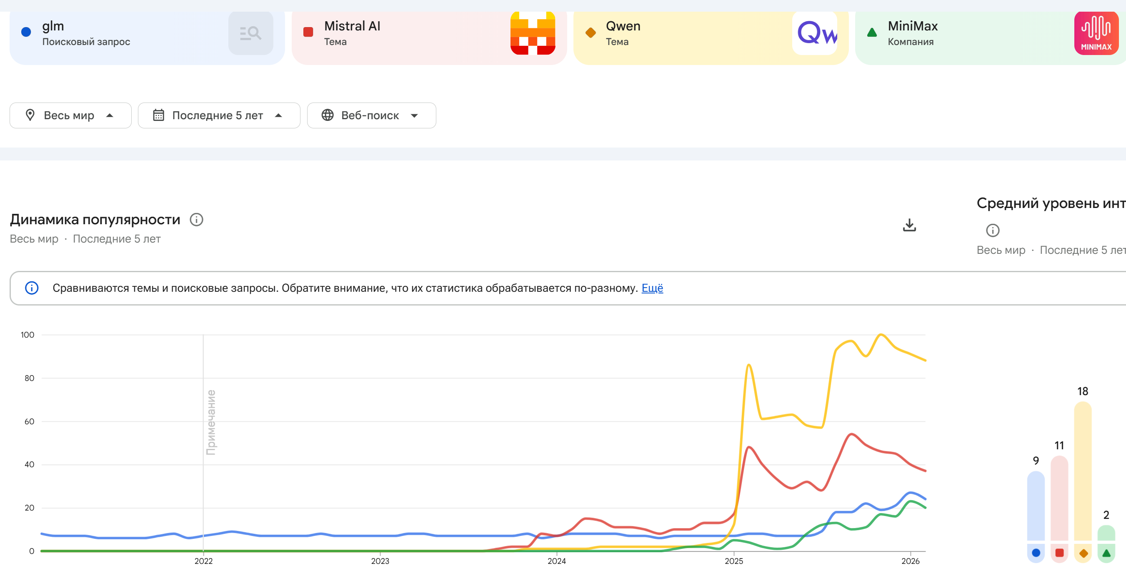The image size is (1126, 566).
Task: Click the Примечание note marker on chart
Action: (x=211, y=422)
